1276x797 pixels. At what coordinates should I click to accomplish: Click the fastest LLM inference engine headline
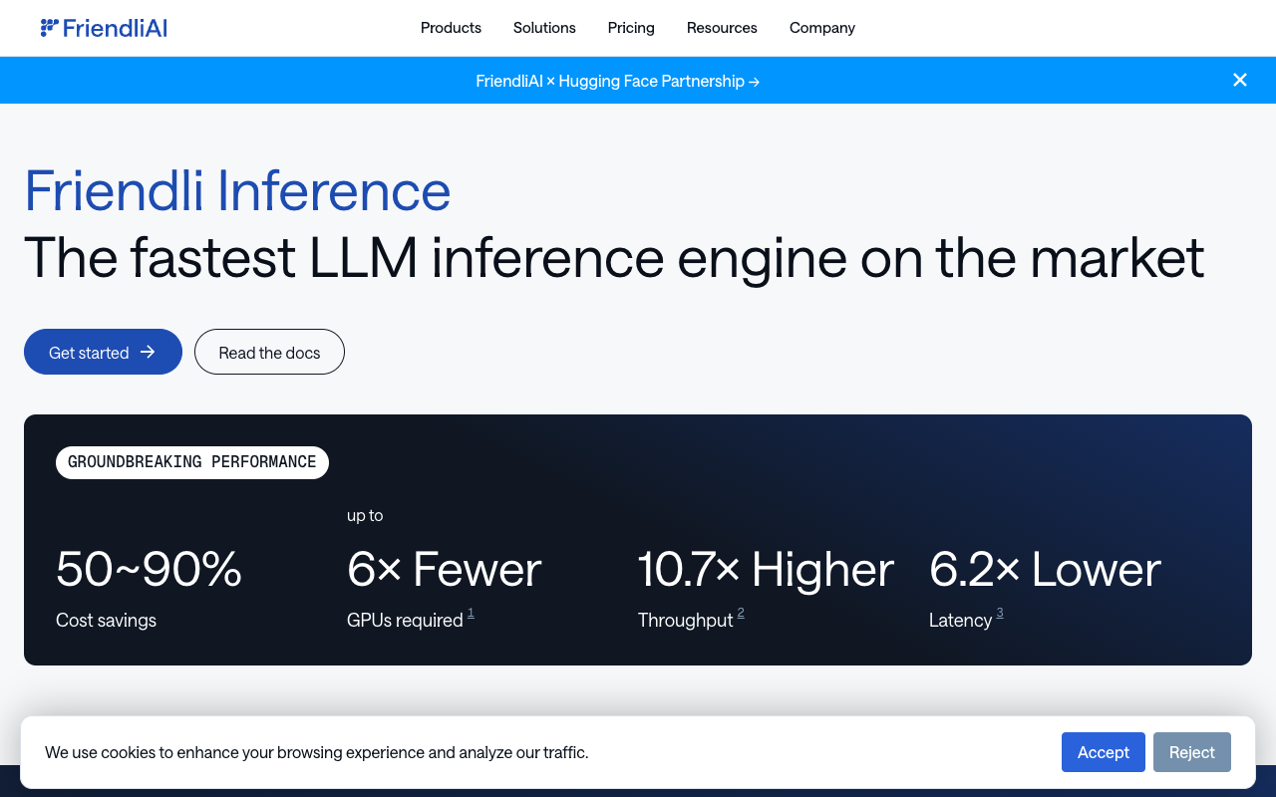point(614,257)
